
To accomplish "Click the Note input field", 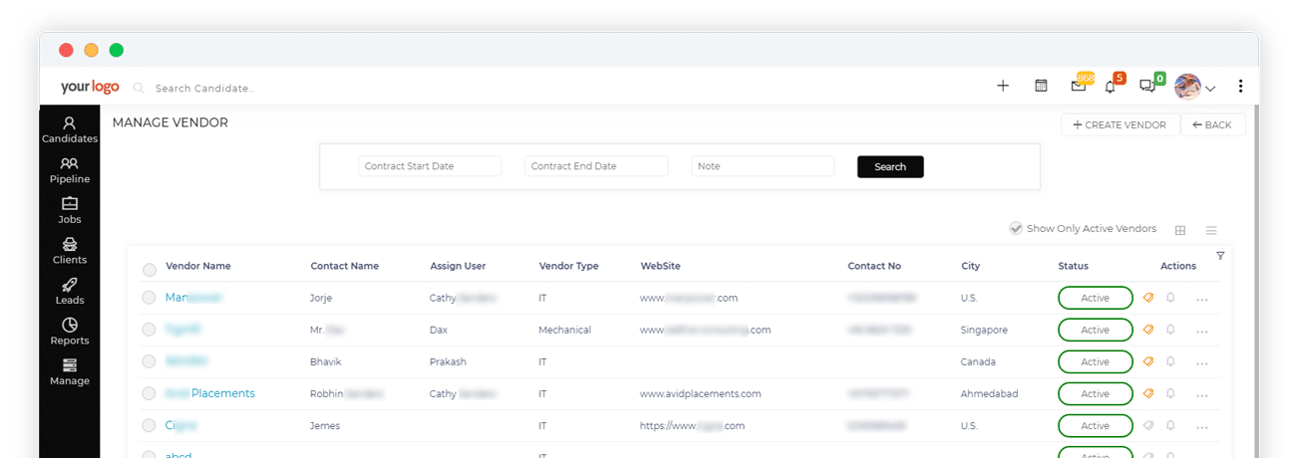I will (x=763, y=166).
